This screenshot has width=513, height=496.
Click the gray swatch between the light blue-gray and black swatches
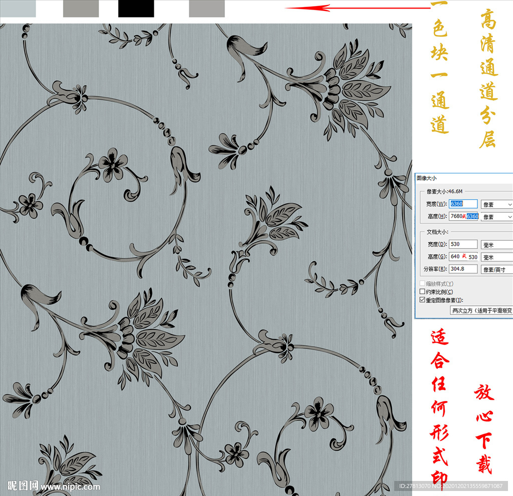click(x=81, y=9)
